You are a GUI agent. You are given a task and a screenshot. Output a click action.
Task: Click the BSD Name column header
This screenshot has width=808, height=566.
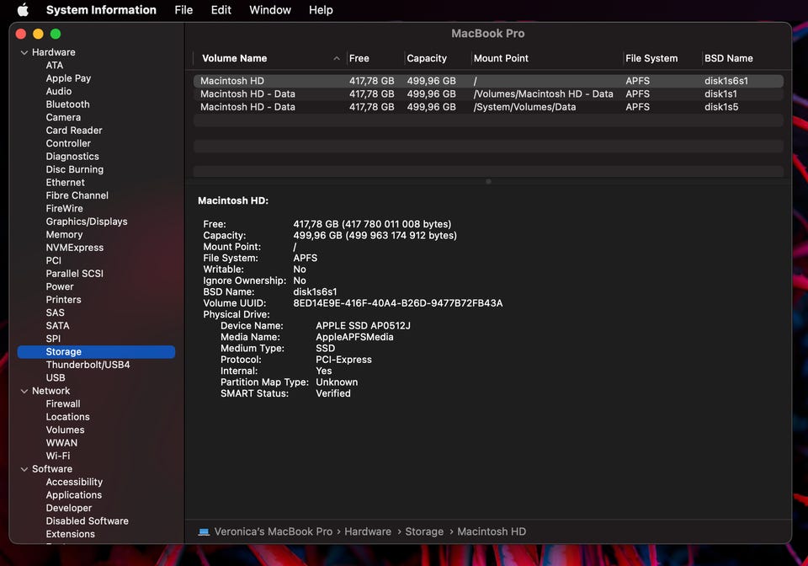pos(728,59)
